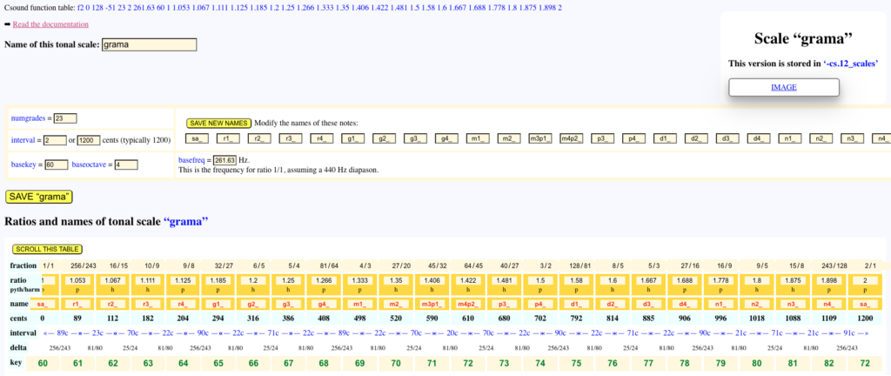Focus the tonal scale name field
Viewport: 891px width, 376px height.
click(x=149, y=44)
